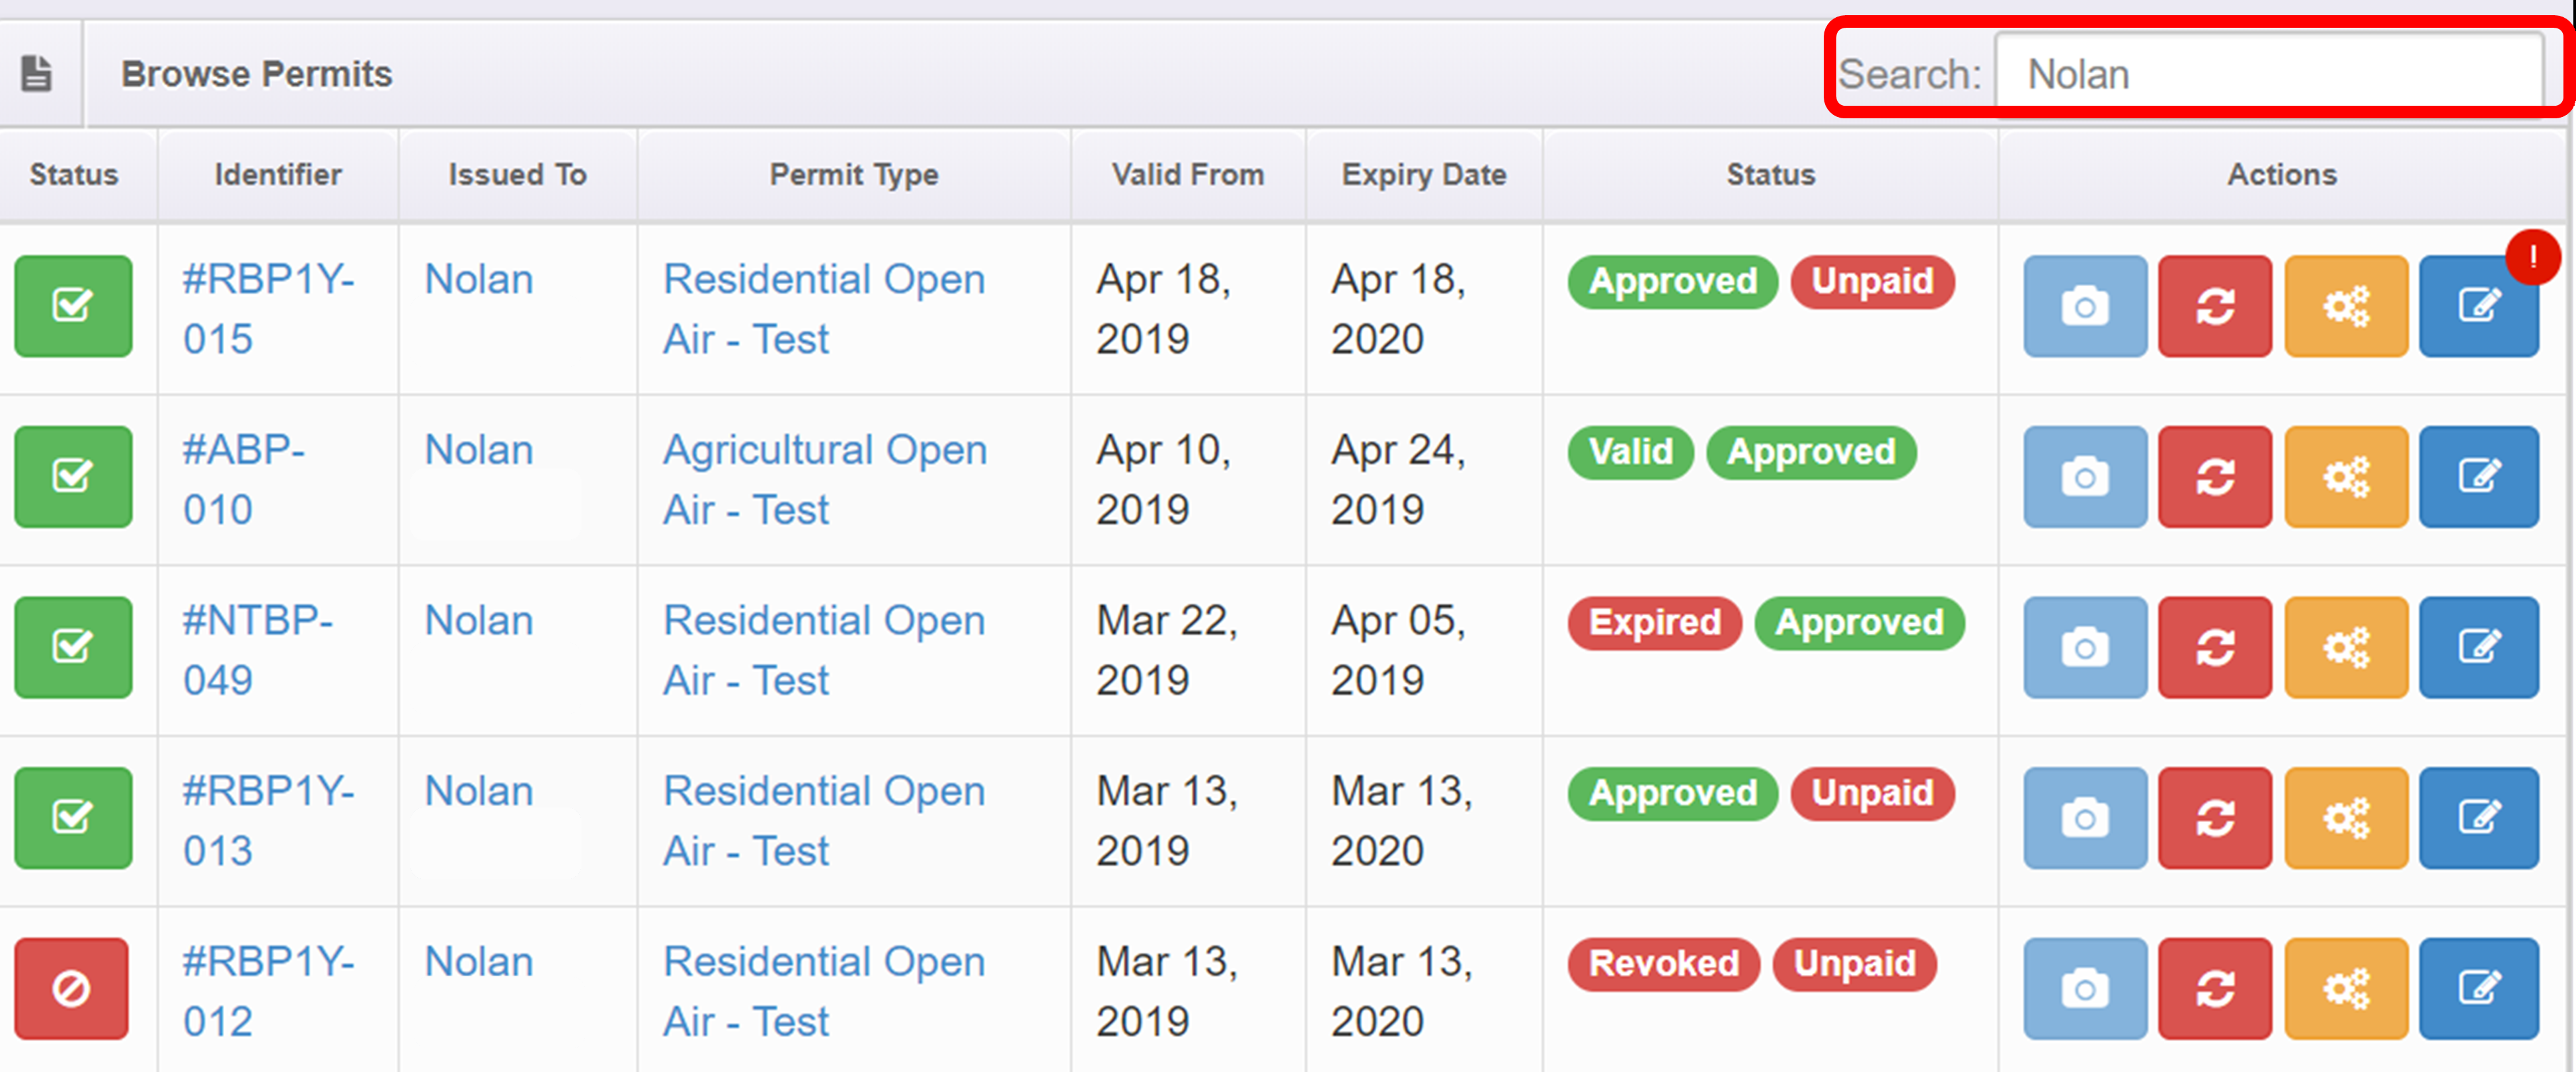Viewport: 2576px width, 1072px height.
Task: Toggle green check status for #RBP1Y-015
Action: pos(73,306)
